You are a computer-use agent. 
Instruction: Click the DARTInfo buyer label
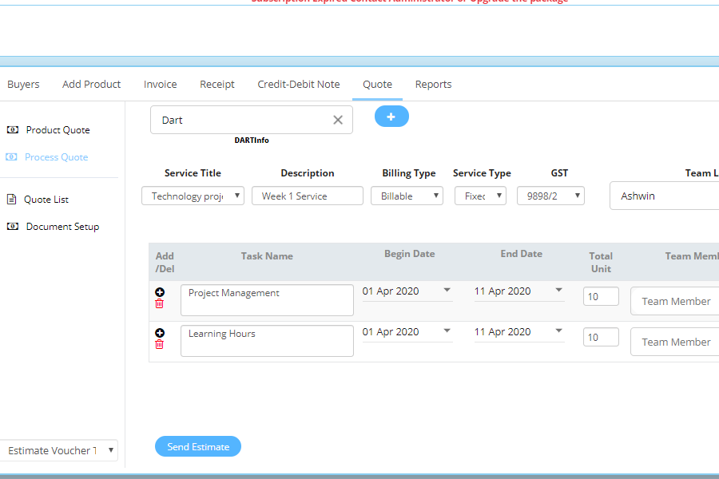[252, 141]
